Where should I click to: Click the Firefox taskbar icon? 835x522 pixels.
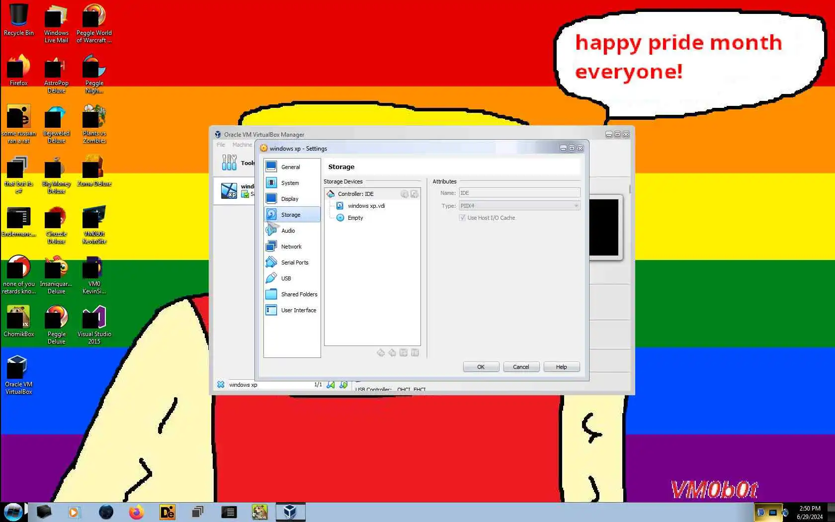pos(136,512)
